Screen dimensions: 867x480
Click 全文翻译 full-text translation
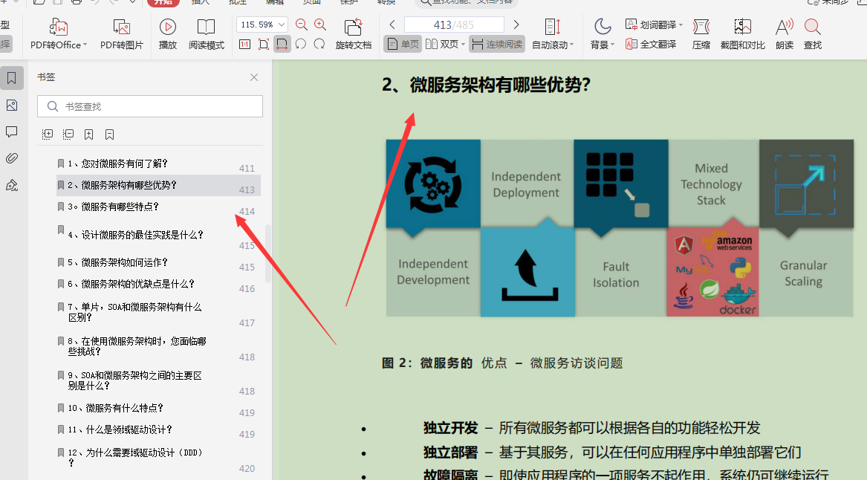(x=651, y=45)
